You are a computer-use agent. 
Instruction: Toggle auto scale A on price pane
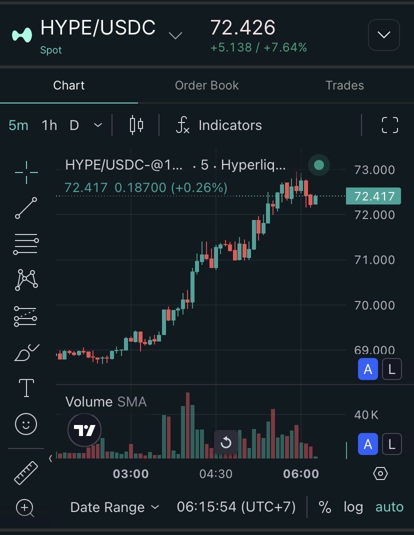click(368, 369)
